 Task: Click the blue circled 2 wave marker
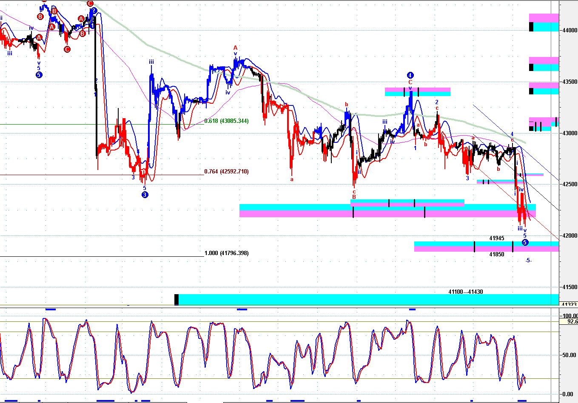[x=94, y=11]
